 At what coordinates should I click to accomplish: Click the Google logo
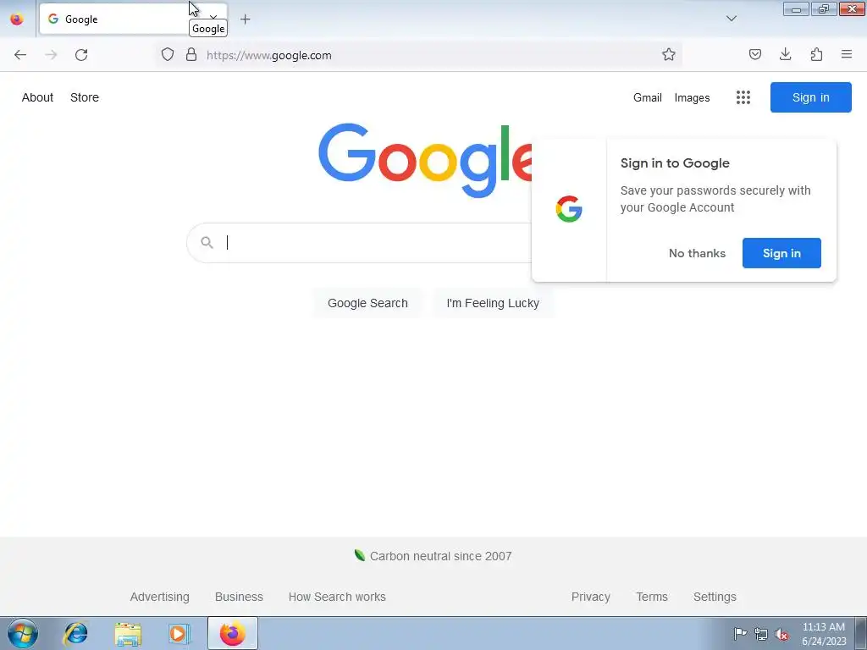coord(425,160)
